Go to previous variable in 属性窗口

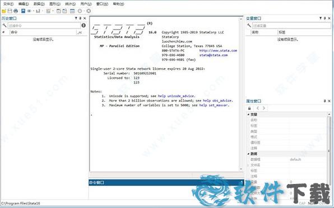[x=258, y=108]
